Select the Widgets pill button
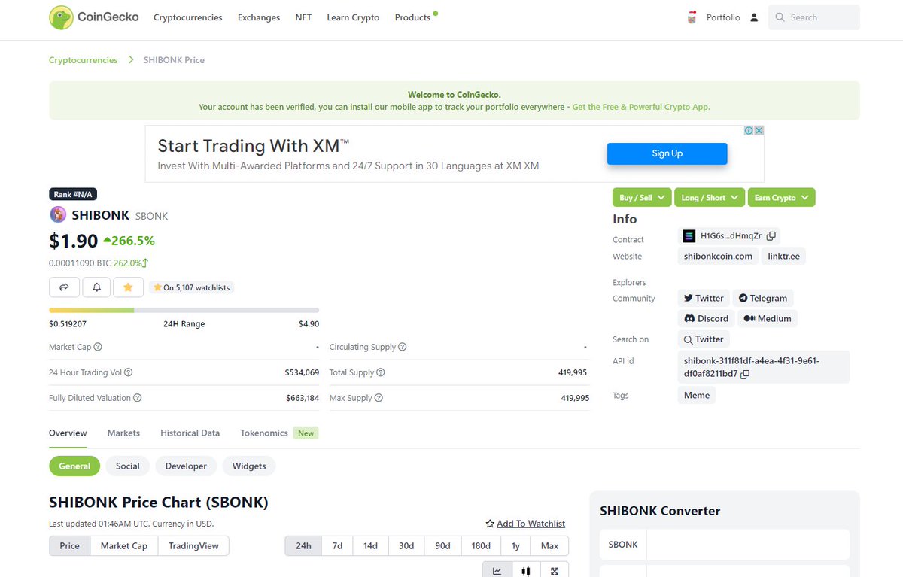 (x=249, y=466)
